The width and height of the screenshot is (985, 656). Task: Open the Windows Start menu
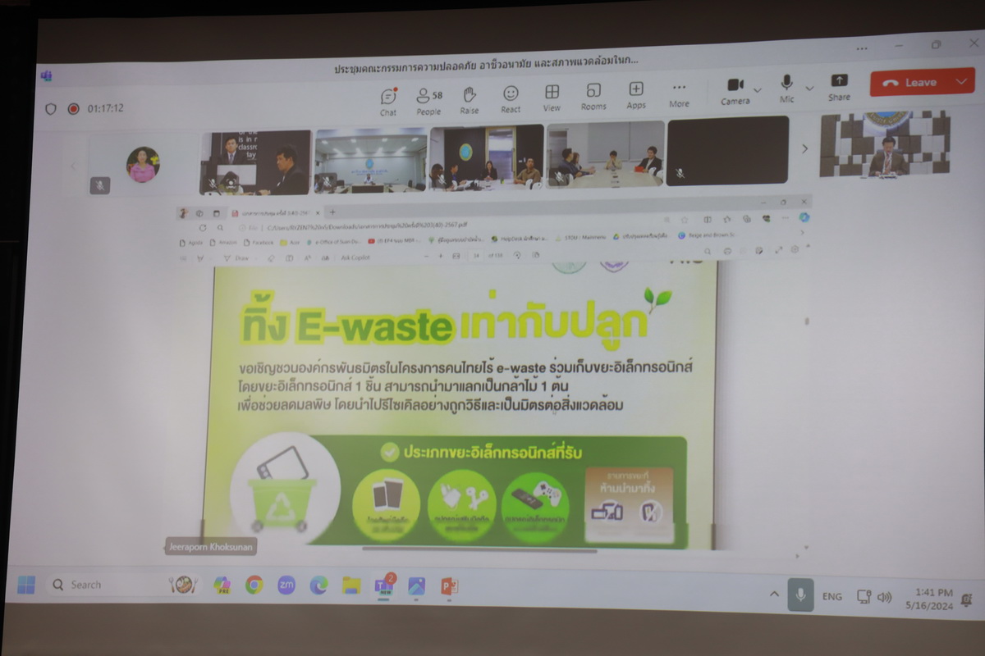pyautogui.click(x=26, y=585)
